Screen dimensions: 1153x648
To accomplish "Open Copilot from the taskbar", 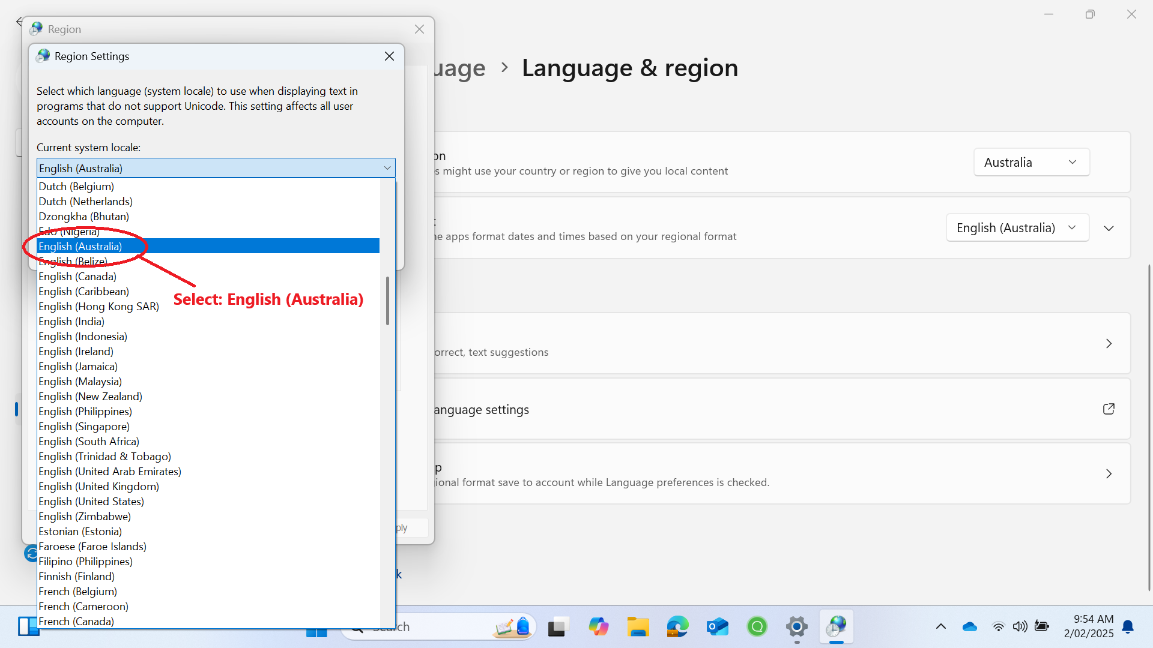I will point(598,627).
